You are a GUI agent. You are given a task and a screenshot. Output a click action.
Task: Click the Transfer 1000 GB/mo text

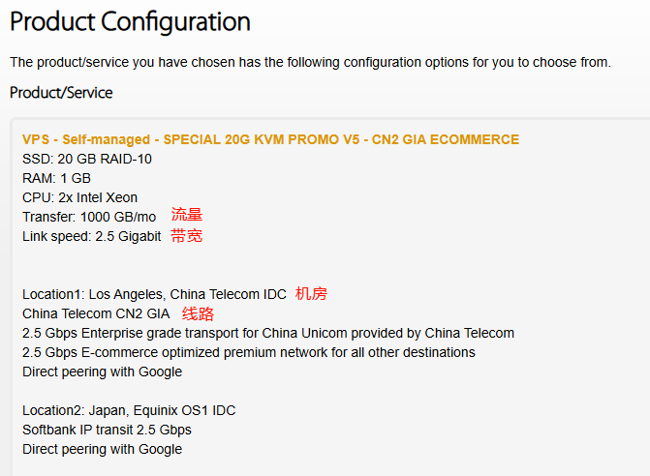click(89, 217)
